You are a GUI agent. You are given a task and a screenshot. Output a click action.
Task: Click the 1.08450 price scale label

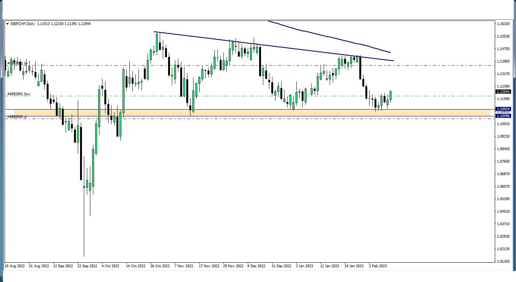tap(503, 149)
